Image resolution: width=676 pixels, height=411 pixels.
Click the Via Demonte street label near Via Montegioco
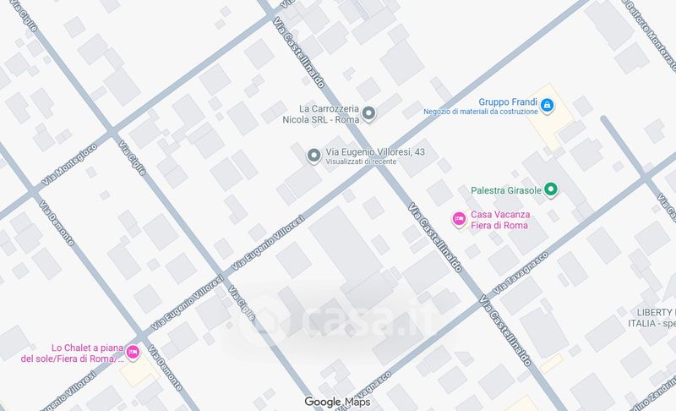pyautogui.click(x=57, y=223)
